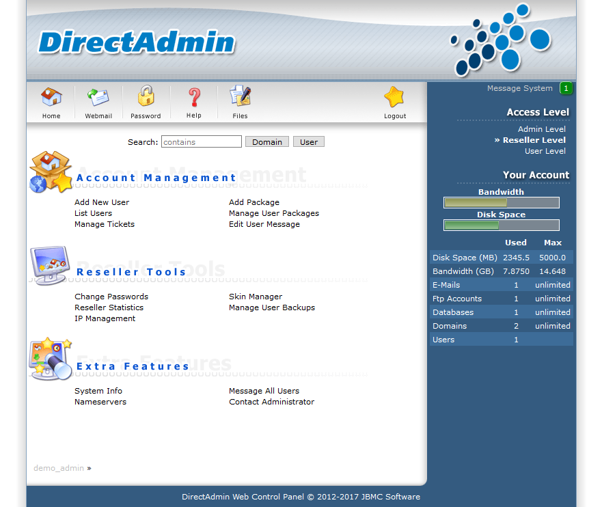Viewport: 602px width, 507px height.
Task: Click the 2345.5 disk used value
Action: click(516, 258)
